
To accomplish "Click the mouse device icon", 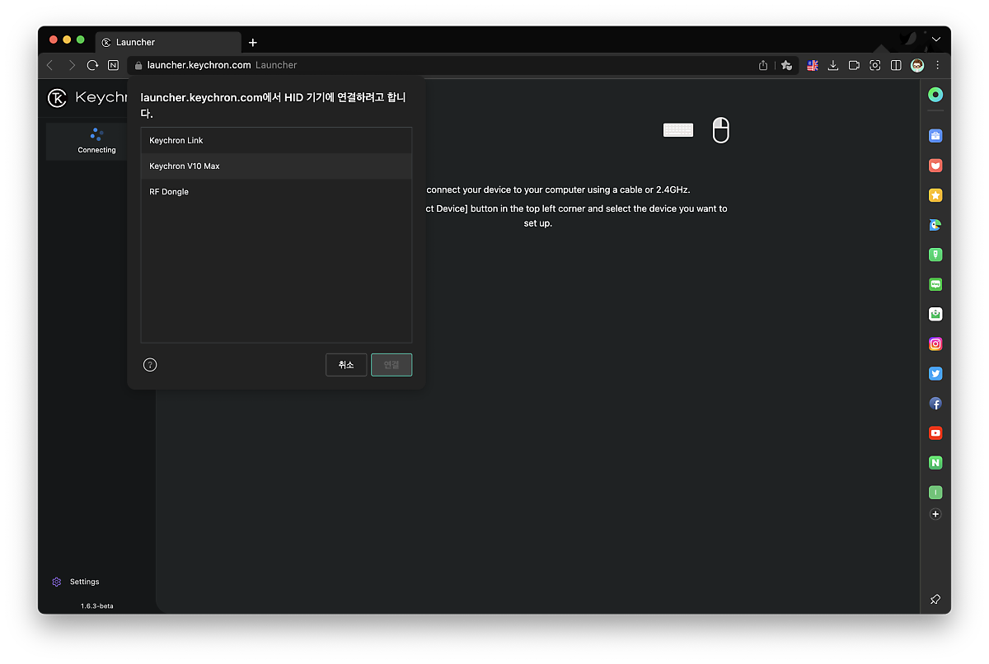I will coord(721,130).
